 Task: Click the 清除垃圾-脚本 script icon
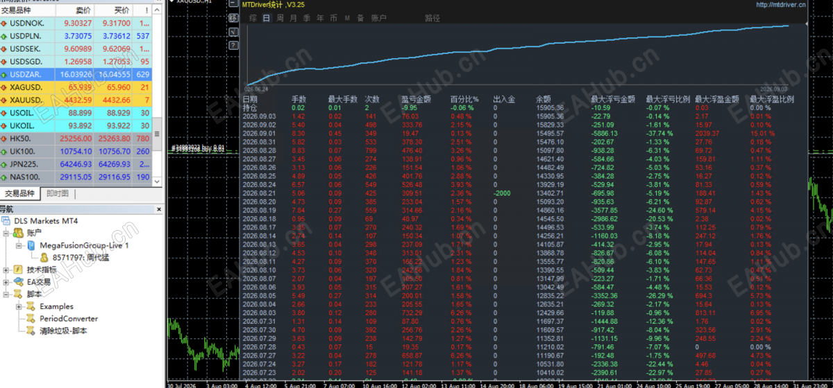(31, 331)
